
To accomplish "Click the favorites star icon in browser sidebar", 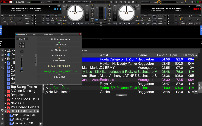I will (2, 51).
